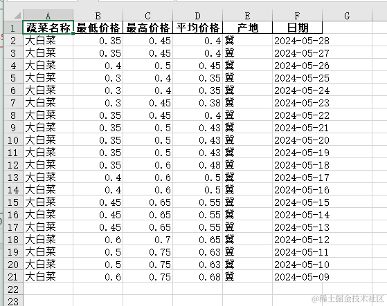Click the 平均价格 header cell
The image size is (387, 306).
pyautogui.click(x=198, y=28)
